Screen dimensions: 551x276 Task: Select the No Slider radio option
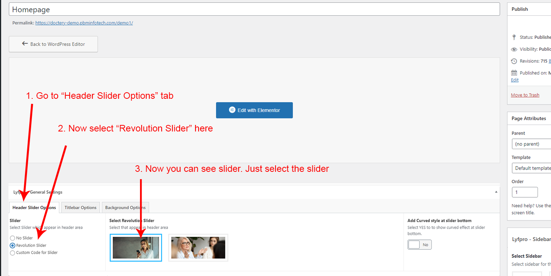click(x=13, y=238)
